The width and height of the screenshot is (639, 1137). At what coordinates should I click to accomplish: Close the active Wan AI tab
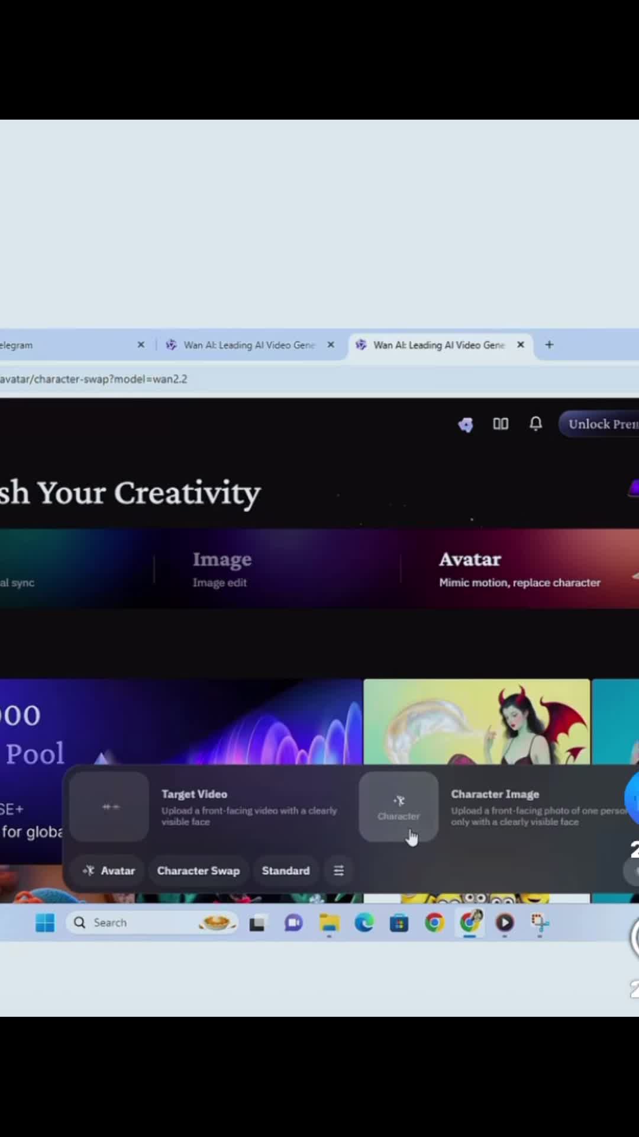[521, 345]
